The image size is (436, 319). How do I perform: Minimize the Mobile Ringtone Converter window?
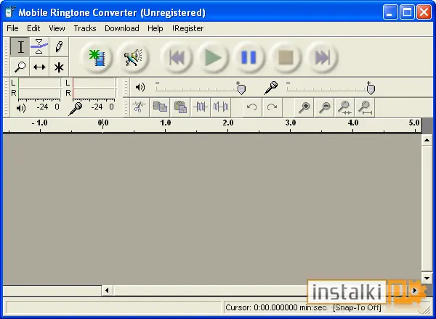point(389,12)
